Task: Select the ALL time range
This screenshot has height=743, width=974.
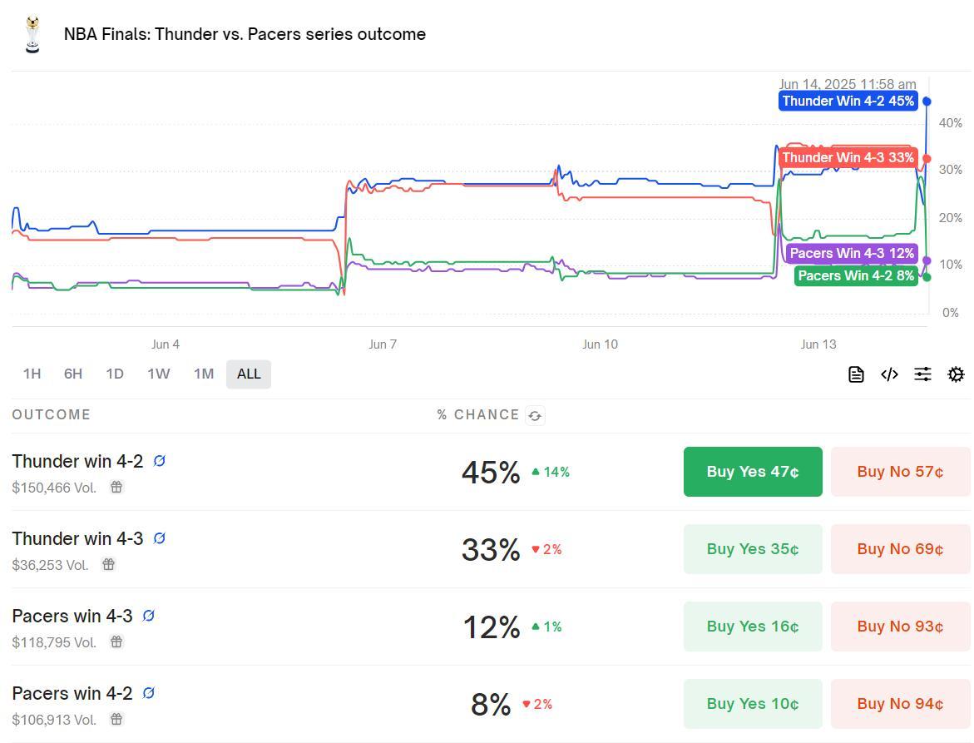Action: (249, 374)
